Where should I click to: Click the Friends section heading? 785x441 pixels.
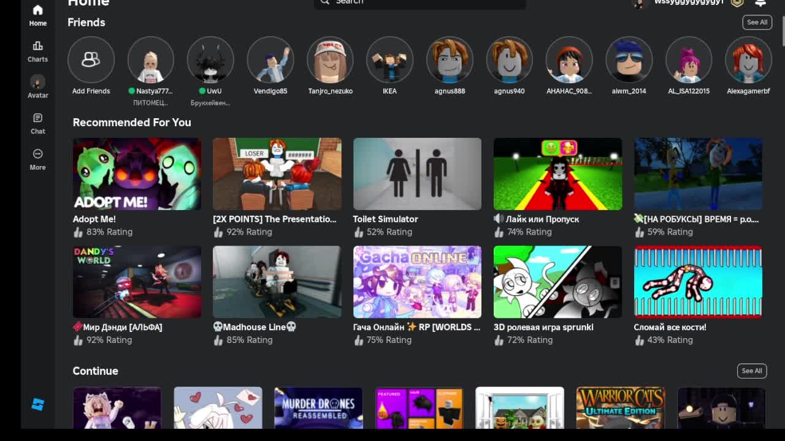86,22
